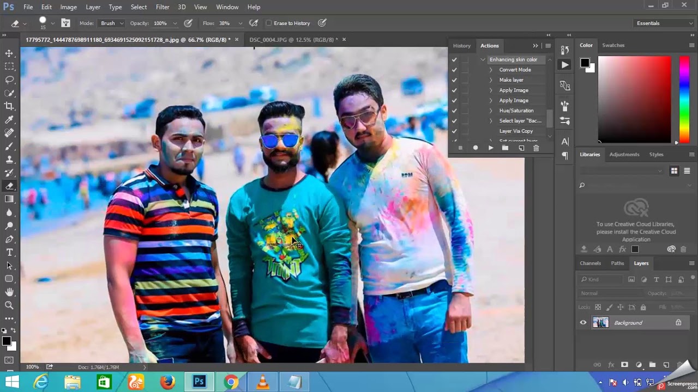Screen dimensions: 698x392
Task: Toggle airbrush build-up mode
Action: pos(254,23)
